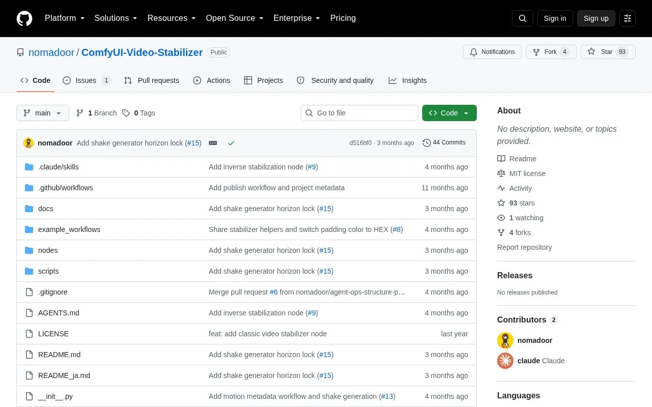Open the Pricing link
Image resolution: width=652 pixels, height=407 pixels.
(343, 18)
